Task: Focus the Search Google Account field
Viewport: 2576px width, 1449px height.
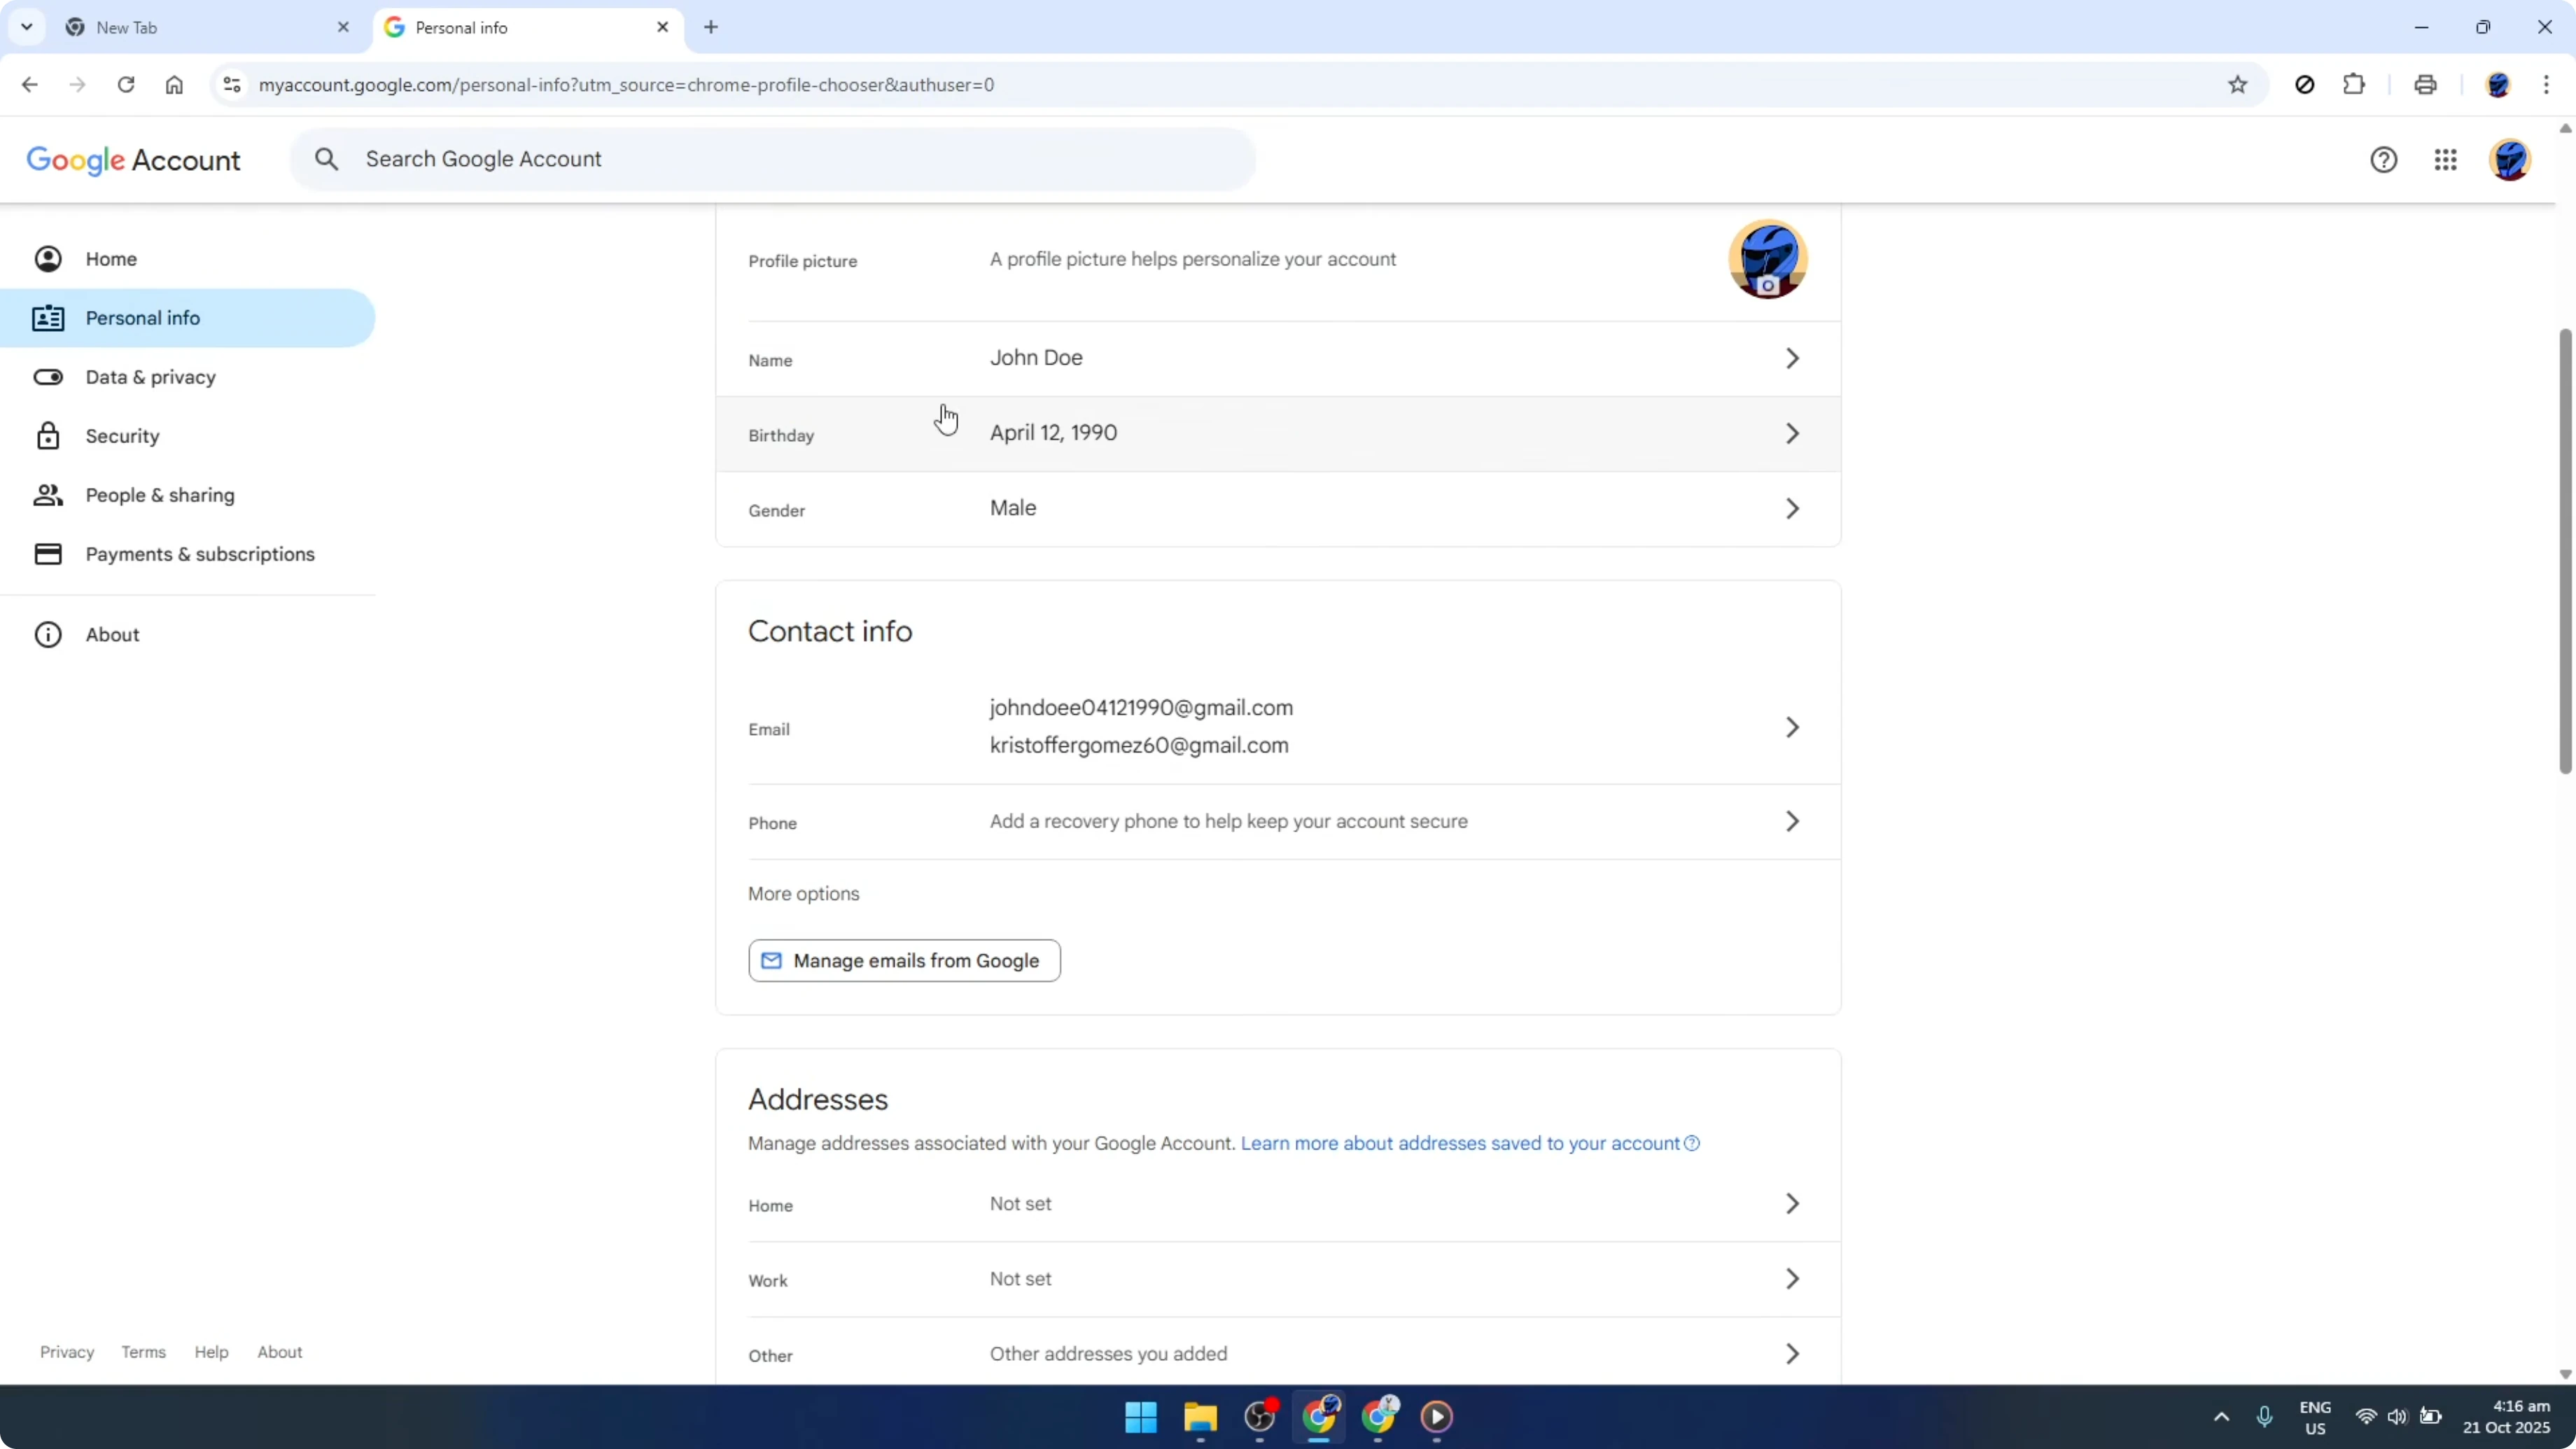Action: (773, 159)
